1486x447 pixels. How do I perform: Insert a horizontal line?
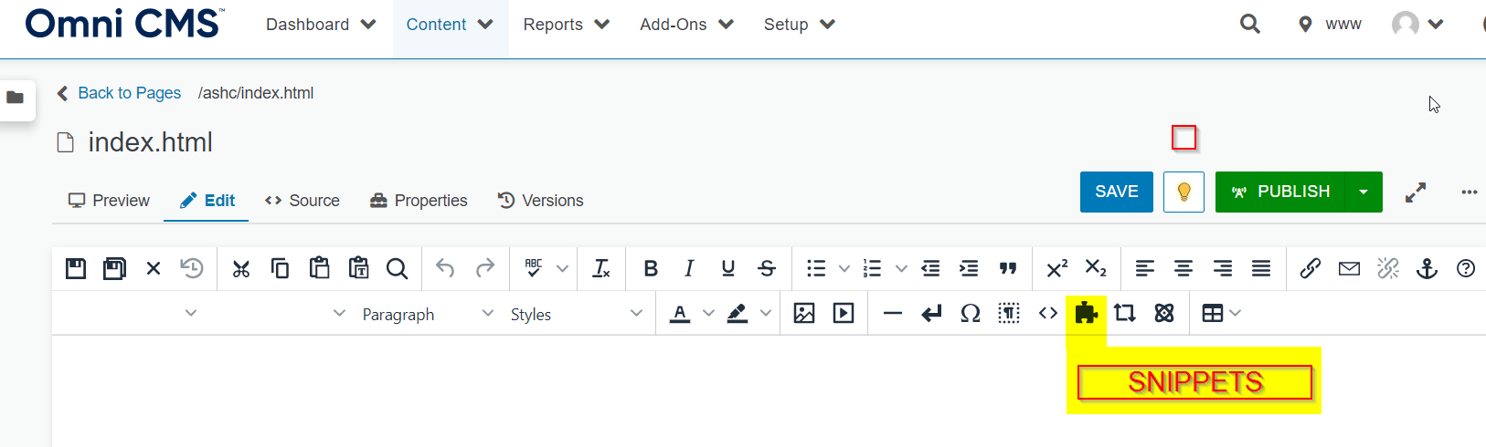coord(893,314)
